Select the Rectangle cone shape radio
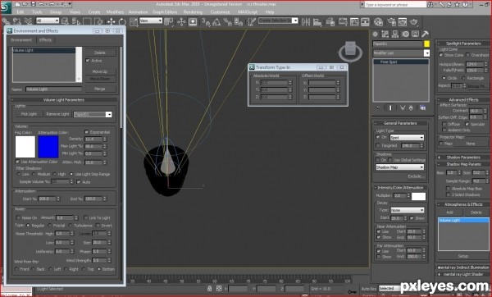 (x=463, y=78)
